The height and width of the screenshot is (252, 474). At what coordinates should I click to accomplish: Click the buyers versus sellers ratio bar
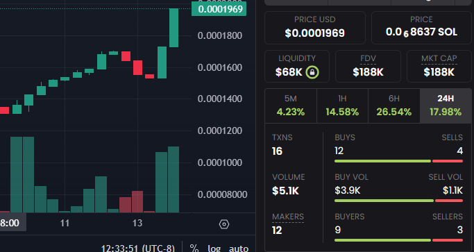tap(398, 240)
